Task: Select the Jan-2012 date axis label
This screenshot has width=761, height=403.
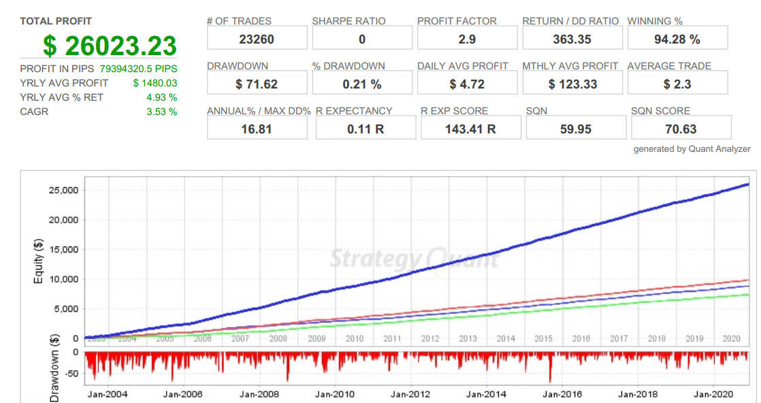Action: (x=410, y=394)
